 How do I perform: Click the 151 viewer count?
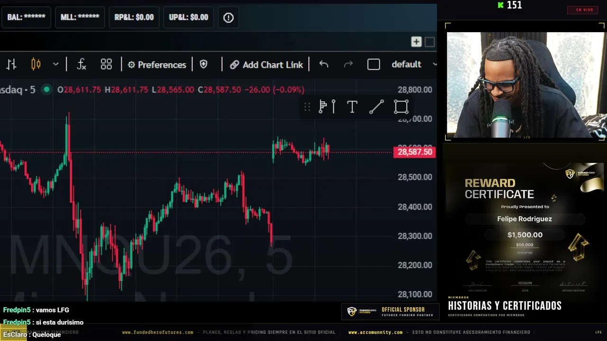(515, 5)
